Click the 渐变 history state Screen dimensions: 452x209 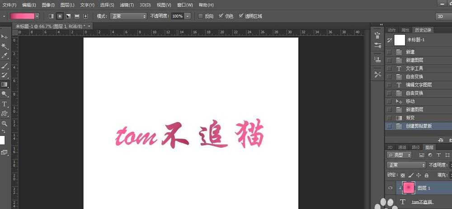(410, 118)
